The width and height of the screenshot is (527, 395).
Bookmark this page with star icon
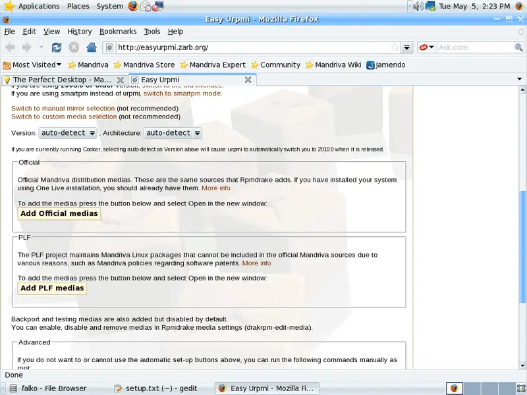coord(395,47)
